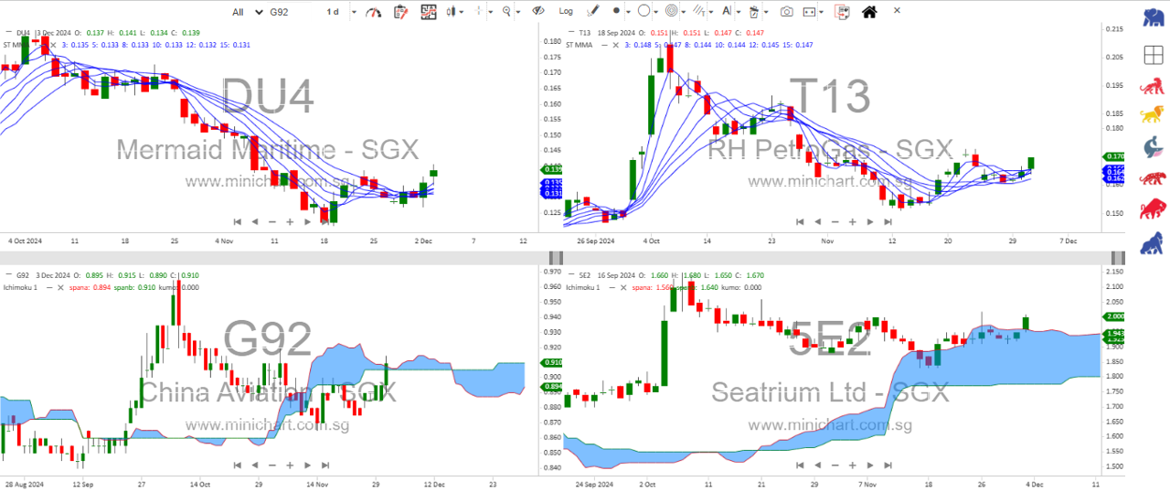The height and width of the screenshot is (492, 1170).
Task: Open the speedometer gauge tool
Action: (372, 12)
